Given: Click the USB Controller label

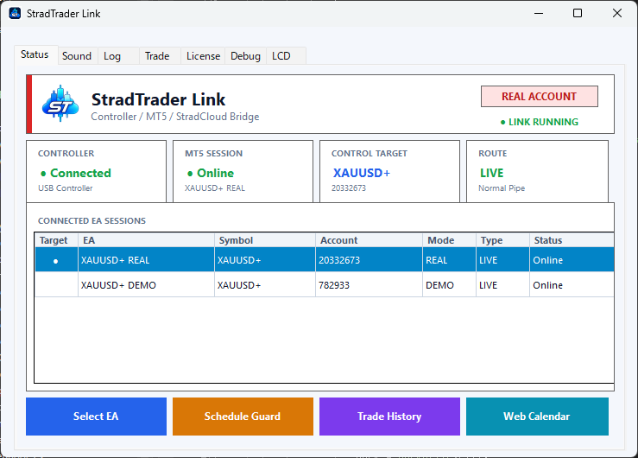Looking at the screenshot, I should (66, 188).
